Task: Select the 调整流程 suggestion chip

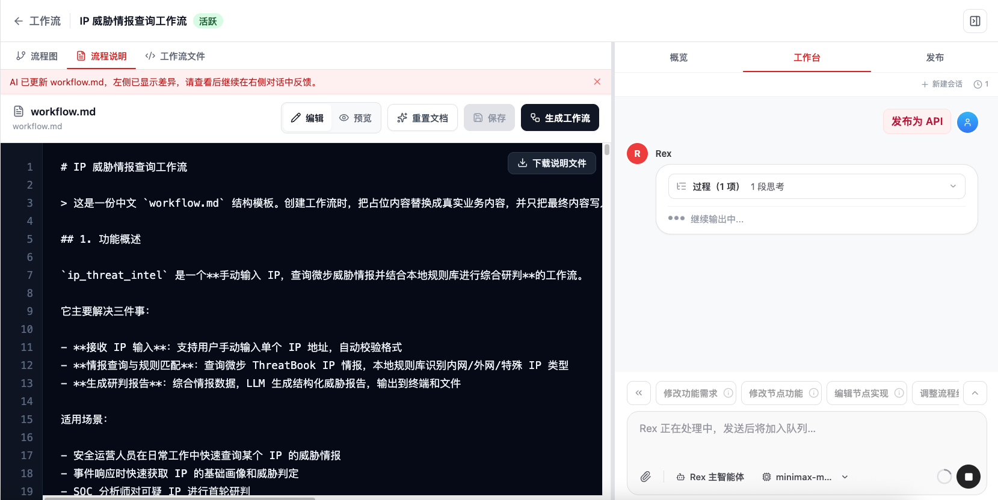Action: 936,393
